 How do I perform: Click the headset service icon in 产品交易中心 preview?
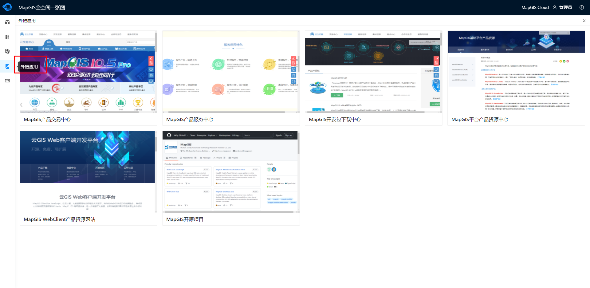click(x=151, y=75)
